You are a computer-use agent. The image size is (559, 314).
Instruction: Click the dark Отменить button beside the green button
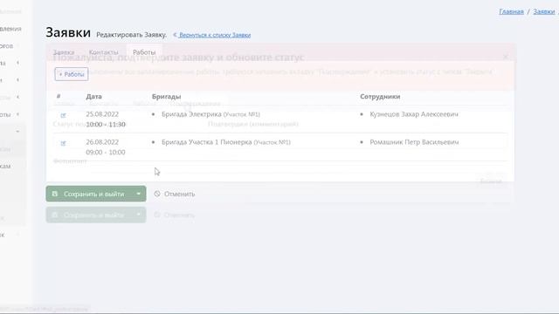click(x=175, y=194)
